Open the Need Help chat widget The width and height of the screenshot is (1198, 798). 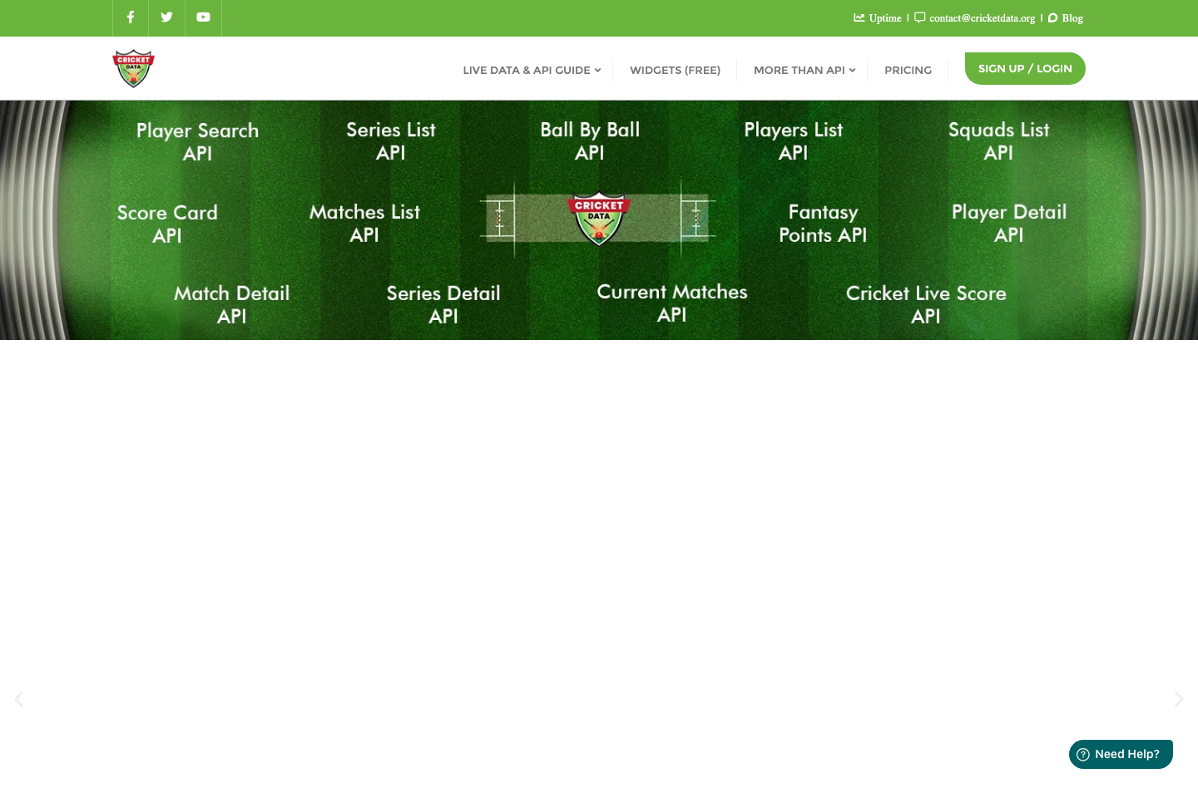pos(1121,754)
